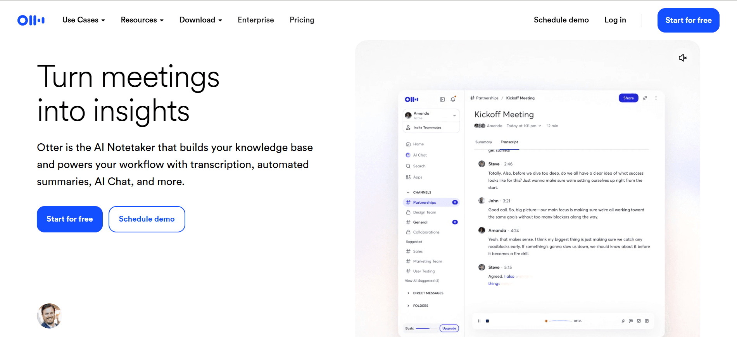Viewport: 737px width, 337px height.
Task: Click John's avatar at the 3:21 message
Action: pos(482,201)
